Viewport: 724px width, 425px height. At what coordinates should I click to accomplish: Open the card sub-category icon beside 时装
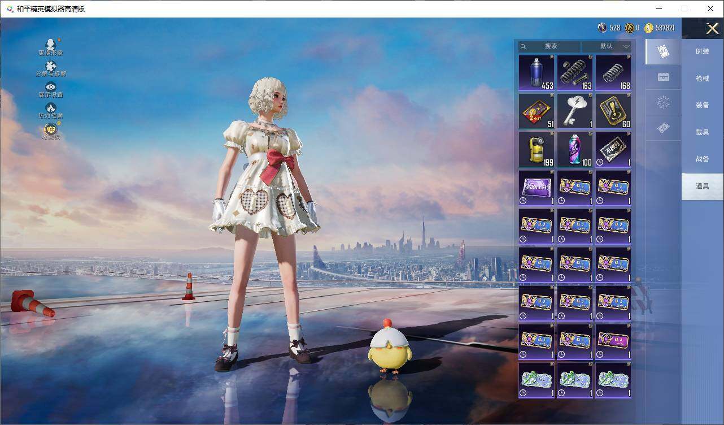[664, 51]
